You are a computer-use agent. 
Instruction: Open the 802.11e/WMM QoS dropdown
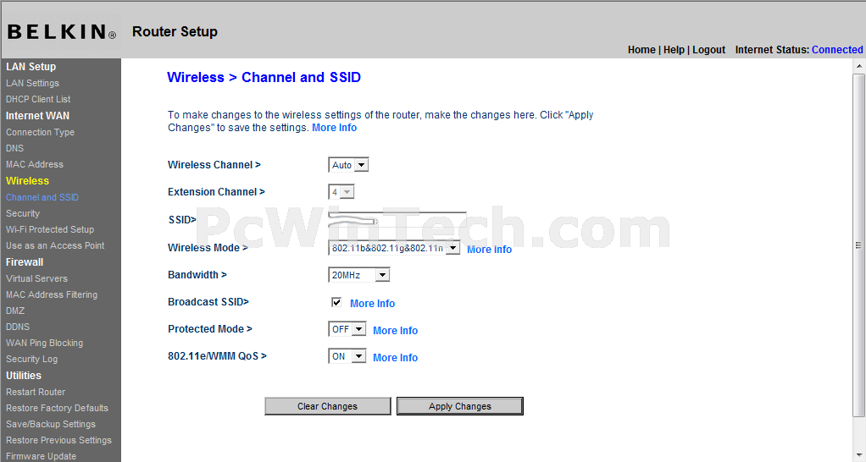coord(347,356)
